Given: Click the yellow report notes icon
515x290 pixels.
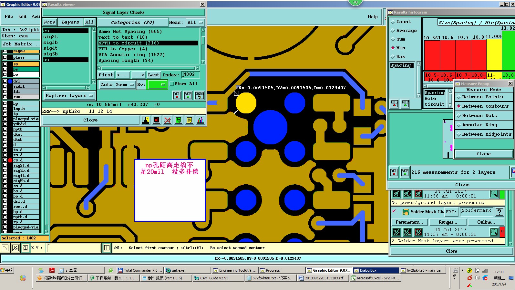Looking at the screenshot, I should click(190, 120).
